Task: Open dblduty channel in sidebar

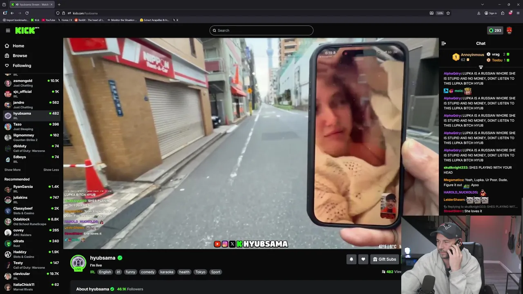Action: [31, 148]
